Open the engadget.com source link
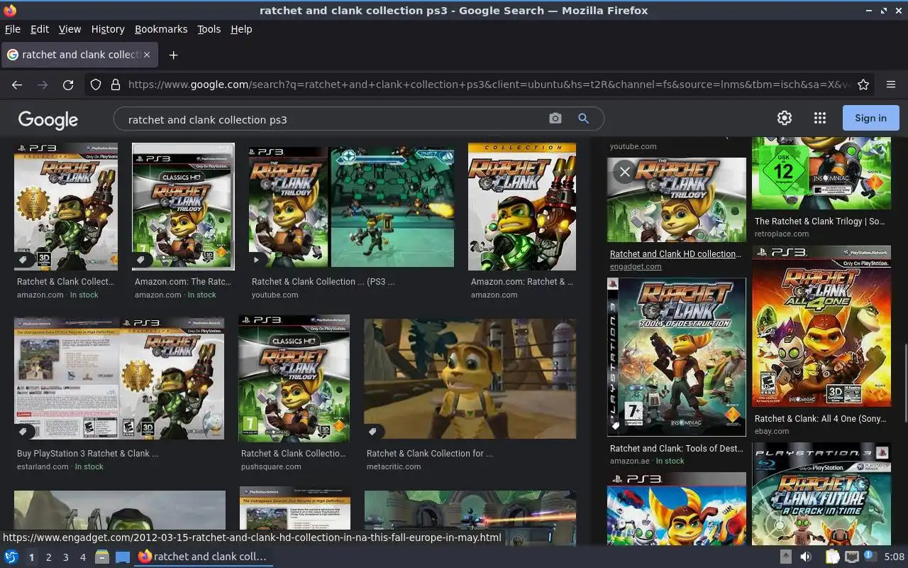This screenshot has width=908, height=568. [636, 266]
